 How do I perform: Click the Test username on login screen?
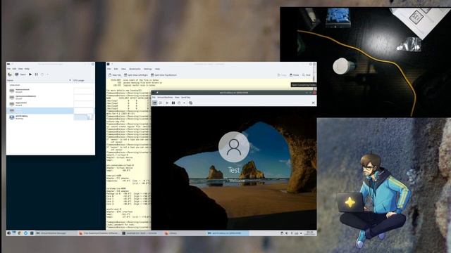[234, 170]
